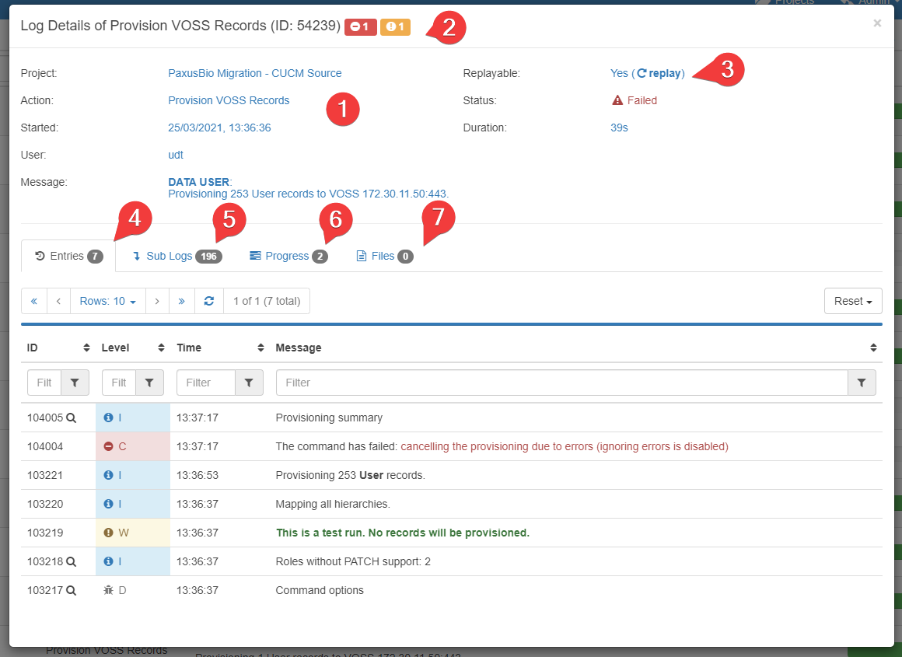Open the PaxusBio Migration - CUCM Source project link
902x657 pixels.
(x=255, y=73)
